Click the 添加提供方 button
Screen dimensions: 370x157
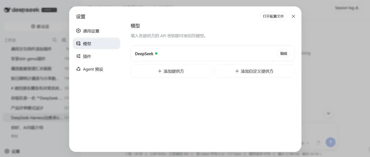coord(171,71)
